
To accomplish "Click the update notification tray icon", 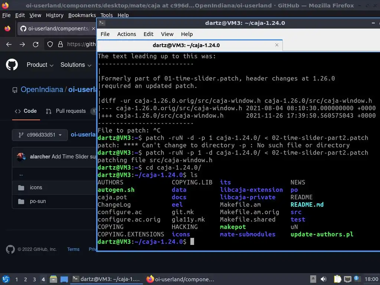I will coord(357,278).
